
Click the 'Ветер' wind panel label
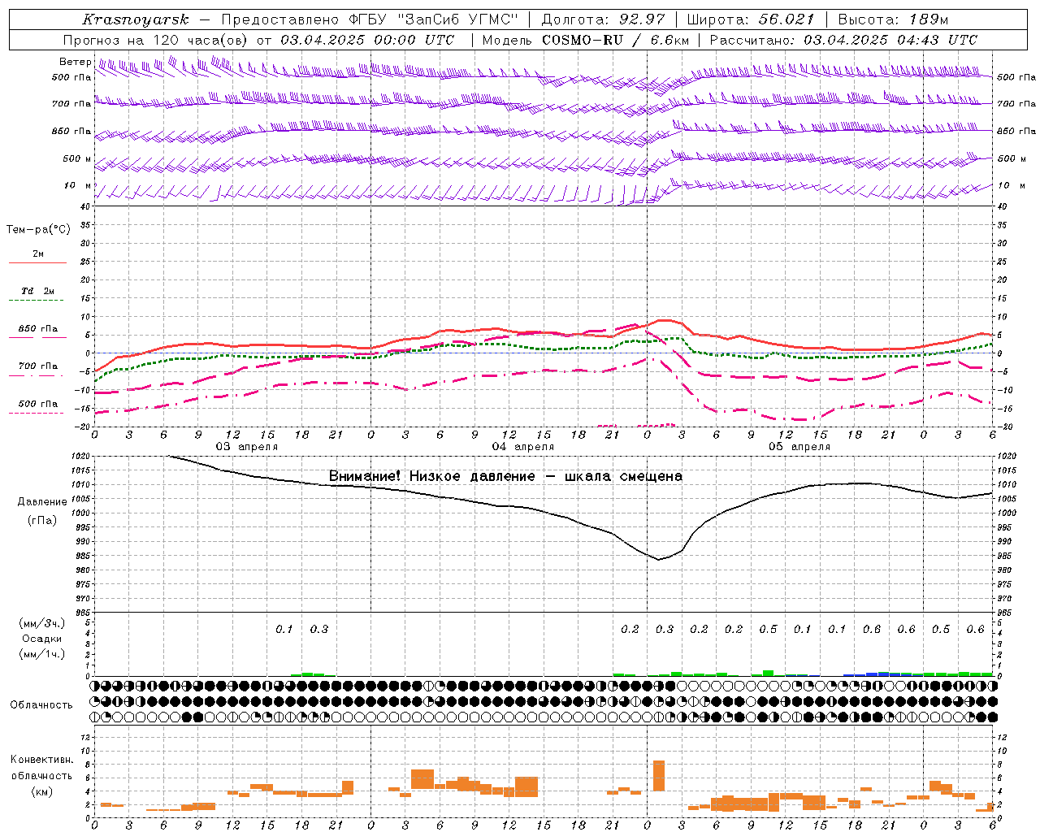[75, 62]
